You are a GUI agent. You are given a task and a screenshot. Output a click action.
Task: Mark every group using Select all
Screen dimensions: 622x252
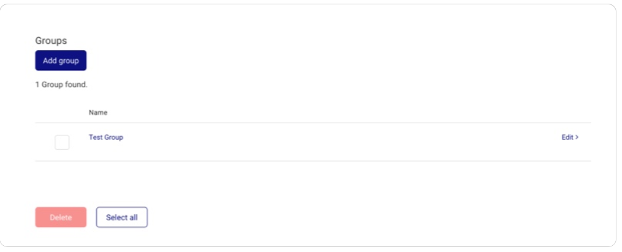click(122, 217)
